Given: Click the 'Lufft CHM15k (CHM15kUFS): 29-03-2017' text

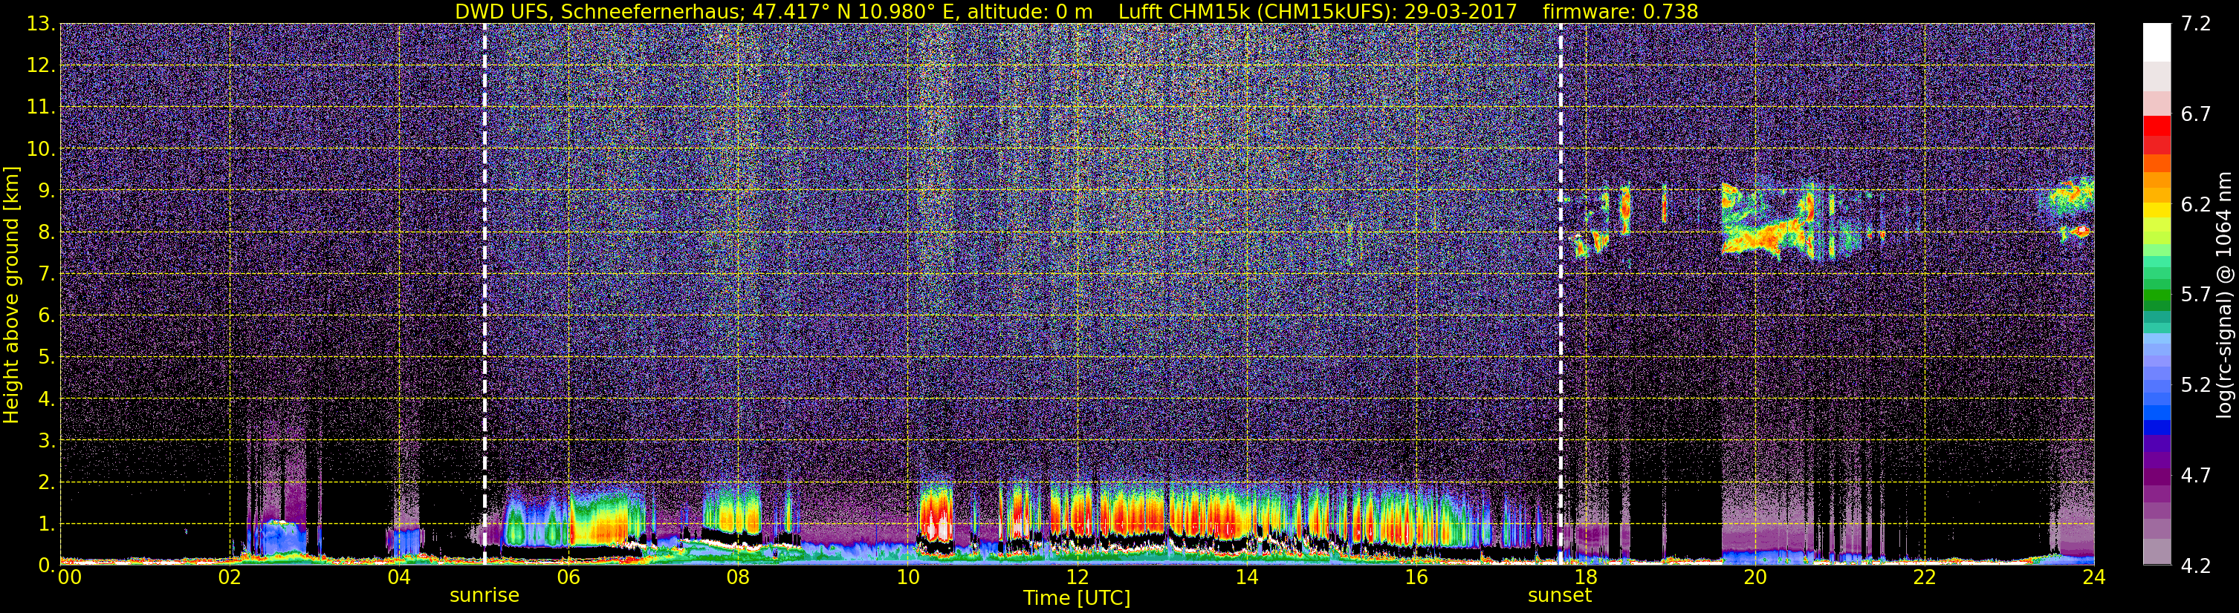Looking at the screenshot, I should click(1317, 11).
